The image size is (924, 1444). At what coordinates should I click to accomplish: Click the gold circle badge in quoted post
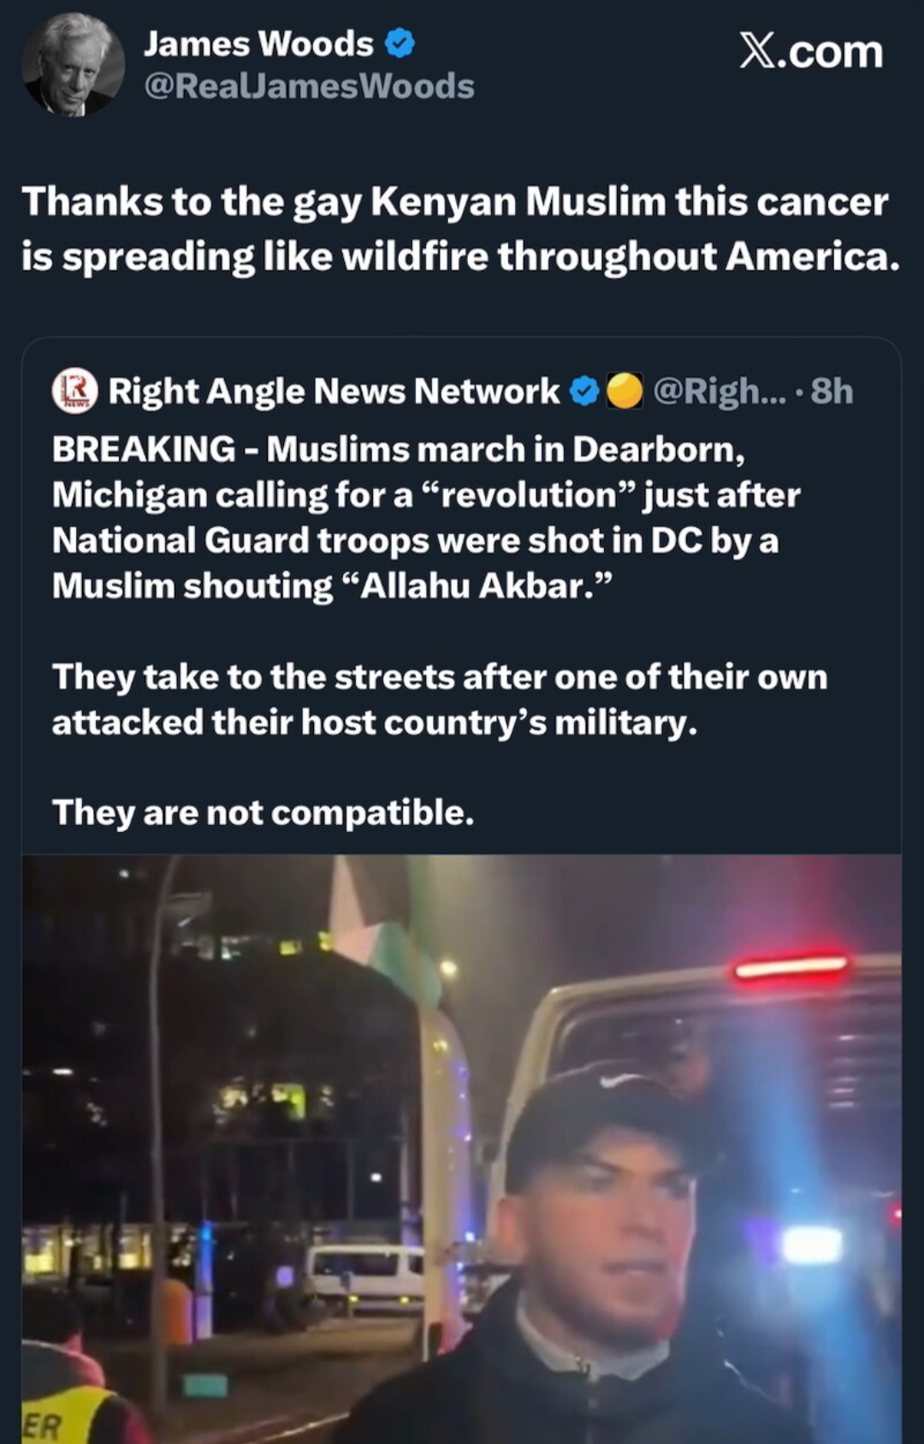click(625, 391)
